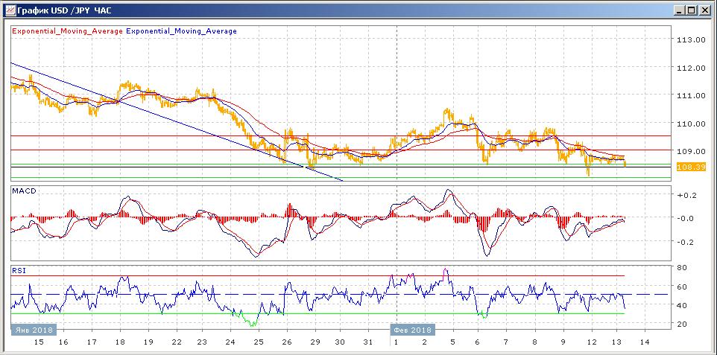Click the 113.00 price axis label
This screenshot has height=355, width=717.
tap(689, 40)
